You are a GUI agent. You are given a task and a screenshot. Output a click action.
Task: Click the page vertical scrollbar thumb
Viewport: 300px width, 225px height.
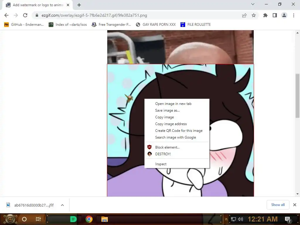tap(297, 96)
